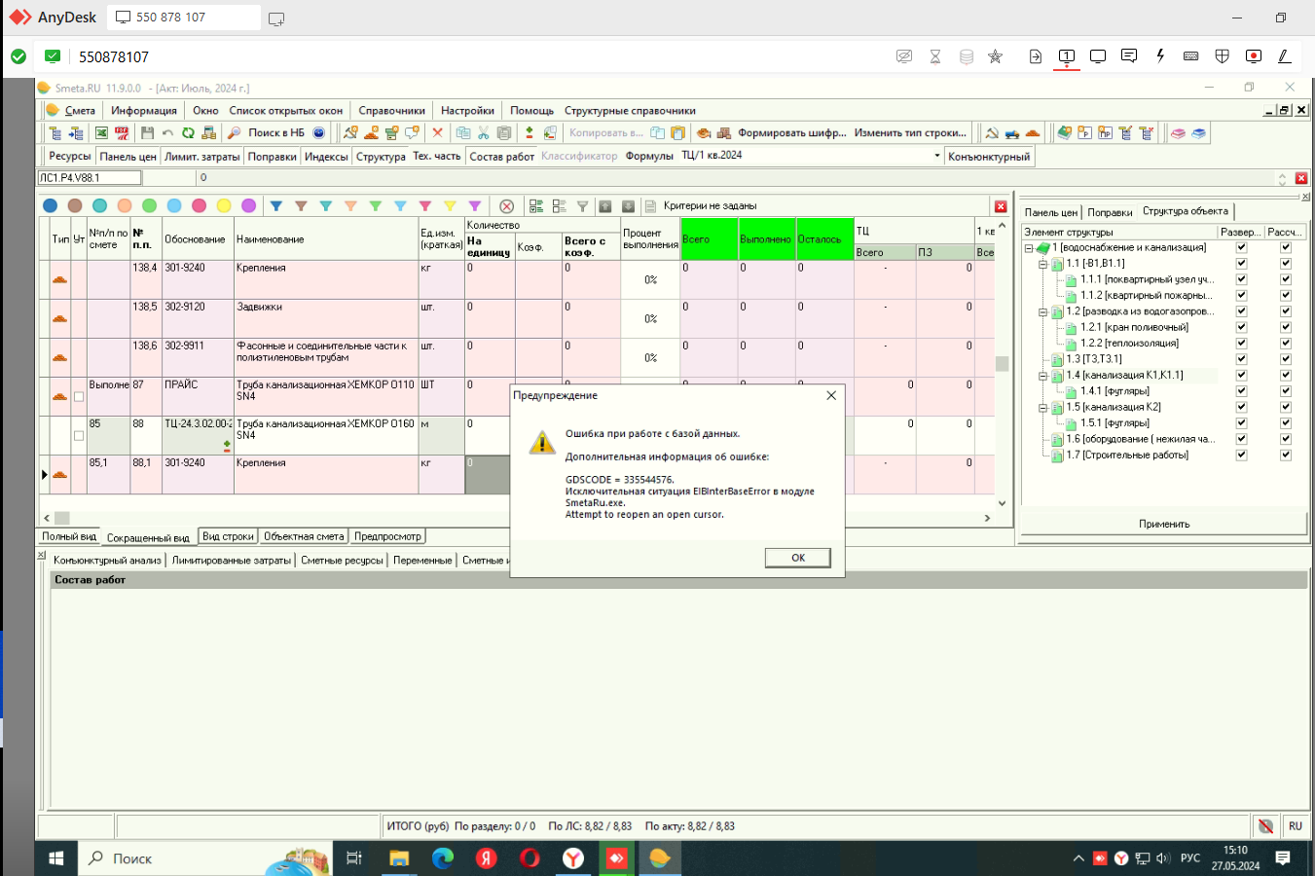
Task: Open Конъюнктурный анализ bottom tab
Action: [x=107, y=560]
